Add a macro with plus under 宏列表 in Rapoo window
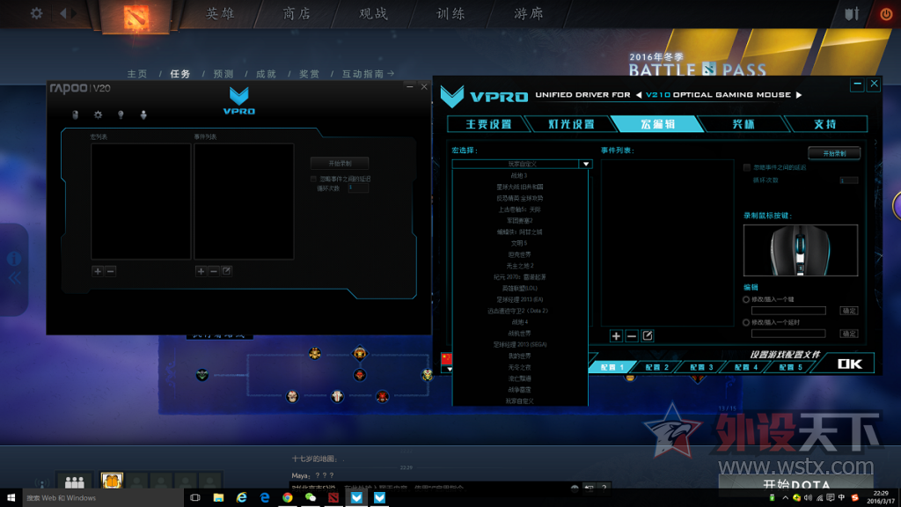This screenshot has height=507, width=901. click(97, 271)
